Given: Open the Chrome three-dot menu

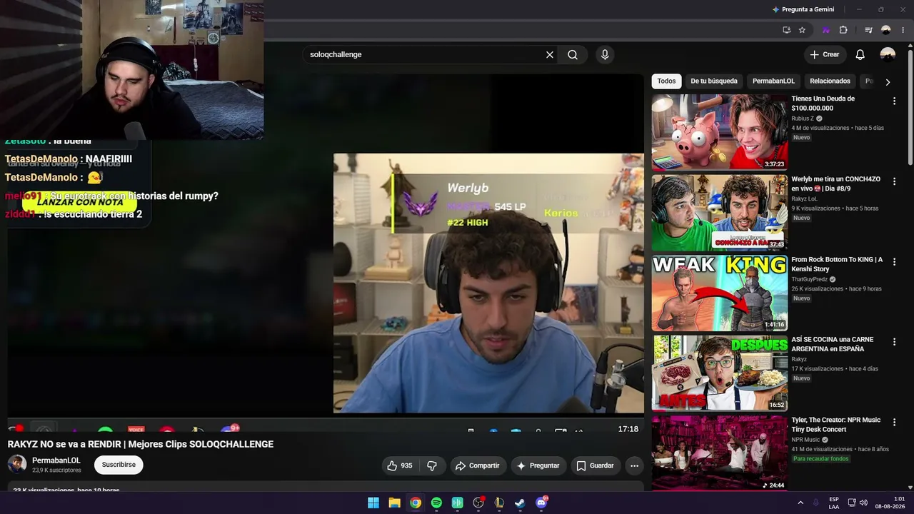Looking at the screenshot, I should pos(903,30).
